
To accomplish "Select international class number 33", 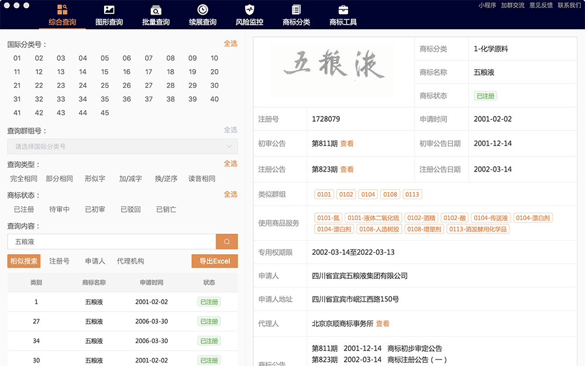I will [61, 99].
